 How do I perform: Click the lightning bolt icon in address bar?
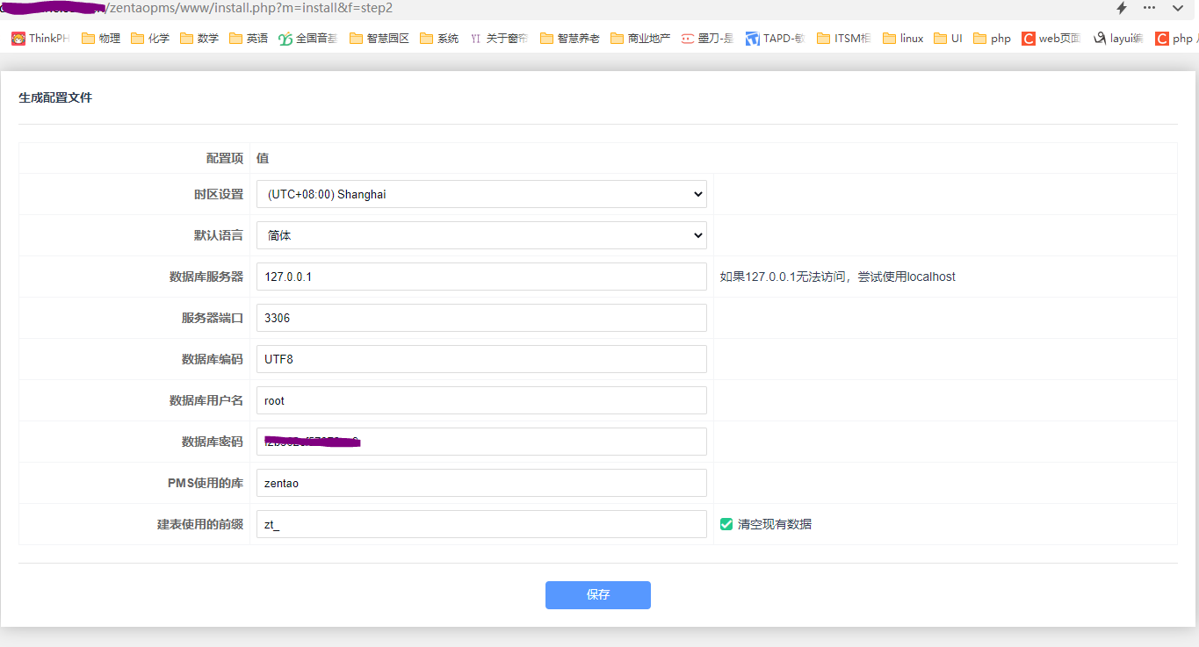pyautogui.click(x=1122, y=8)
